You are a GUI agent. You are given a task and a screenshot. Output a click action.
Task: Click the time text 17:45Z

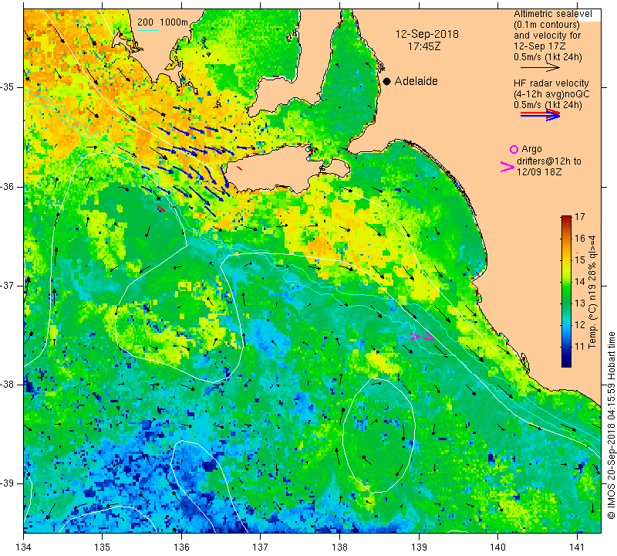[x=423, y=46]
